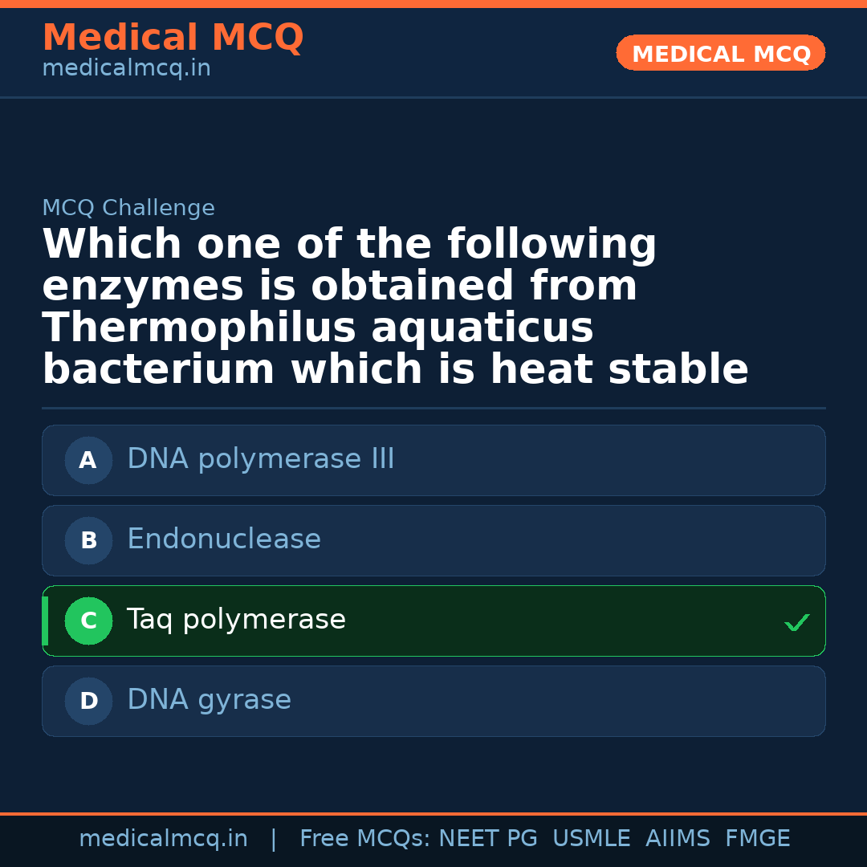
Task: Click the "Taq polymerase" answer text
Action: 236,620
